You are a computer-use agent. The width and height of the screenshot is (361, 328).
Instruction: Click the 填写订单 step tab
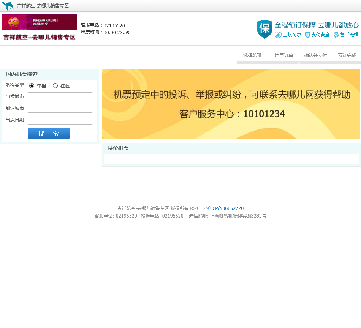[284, 55]
